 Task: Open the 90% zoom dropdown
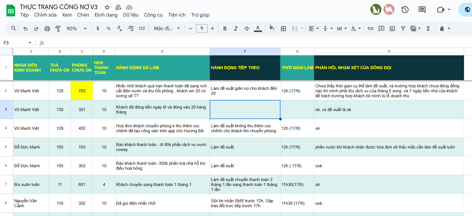click(76, 29)
